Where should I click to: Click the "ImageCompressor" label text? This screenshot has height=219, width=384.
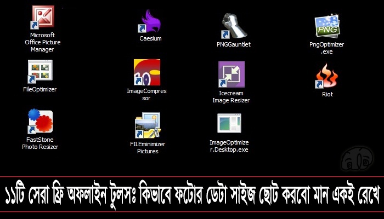pos(146,95)
